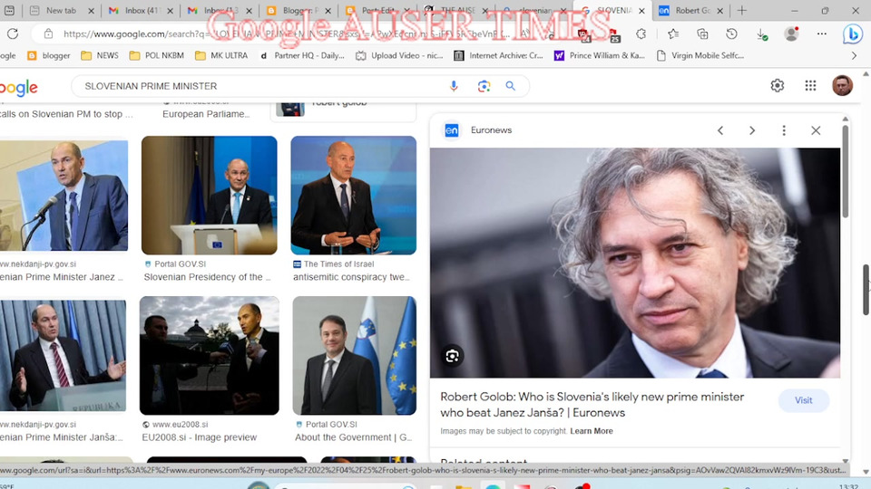Viewport: 871px width, 489px height.
Task: Open EU2008.si - Image preview caption
Action: pyautogui.click(x=200, y=437)
